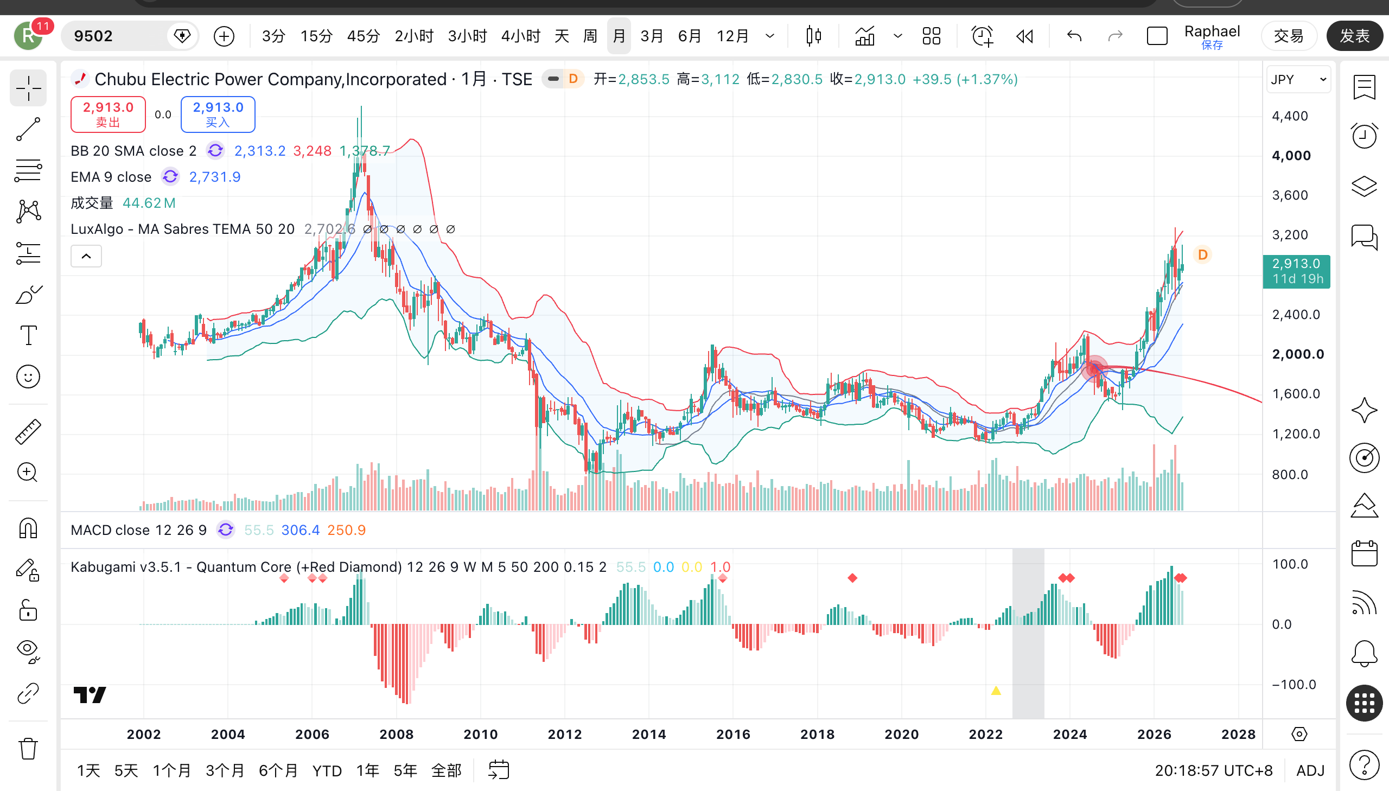This screenshot has height=791, width=1389.
Task: Open the help center question icon
Action: coord(1364,764)
